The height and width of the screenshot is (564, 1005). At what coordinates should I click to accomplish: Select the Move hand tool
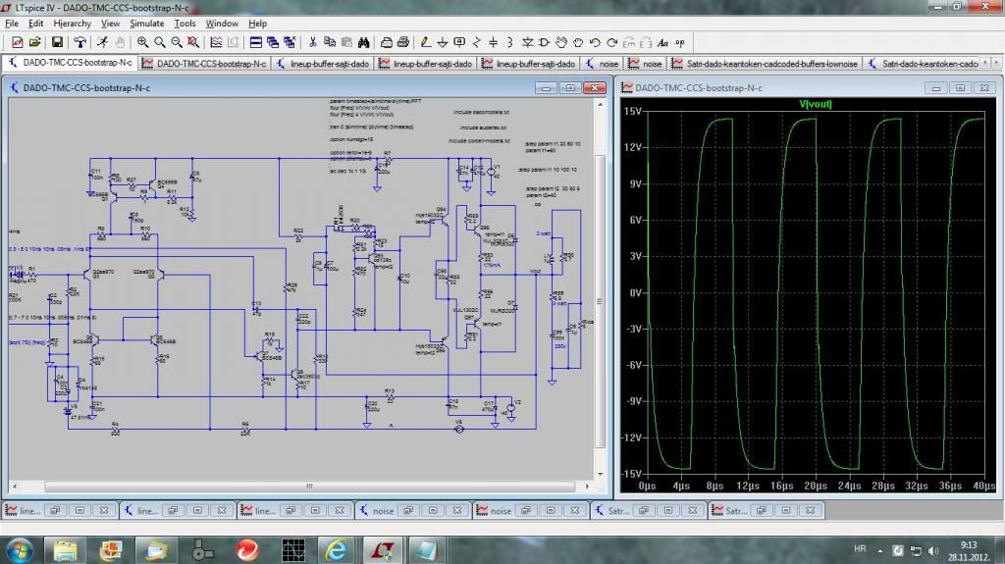pos(561,42)
